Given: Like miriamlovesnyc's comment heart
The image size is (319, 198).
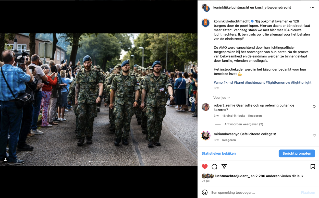Looking at the screenshot, I should (314, 135).
